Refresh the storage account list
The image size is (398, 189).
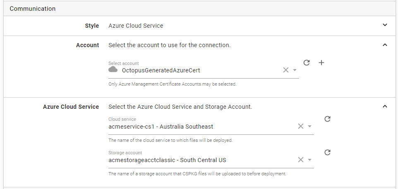coord(327,153)
